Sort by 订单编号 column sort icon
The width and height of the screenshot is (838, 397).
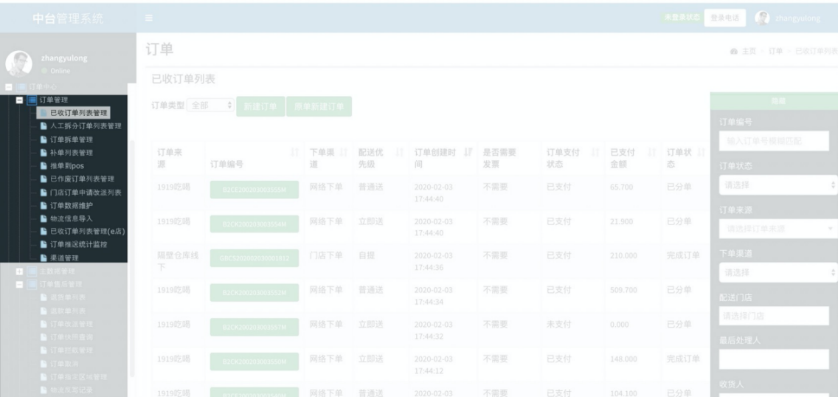point(294,153)
